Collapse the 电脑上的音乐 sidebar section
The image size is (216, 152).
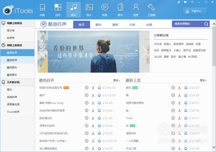point(17,23)
